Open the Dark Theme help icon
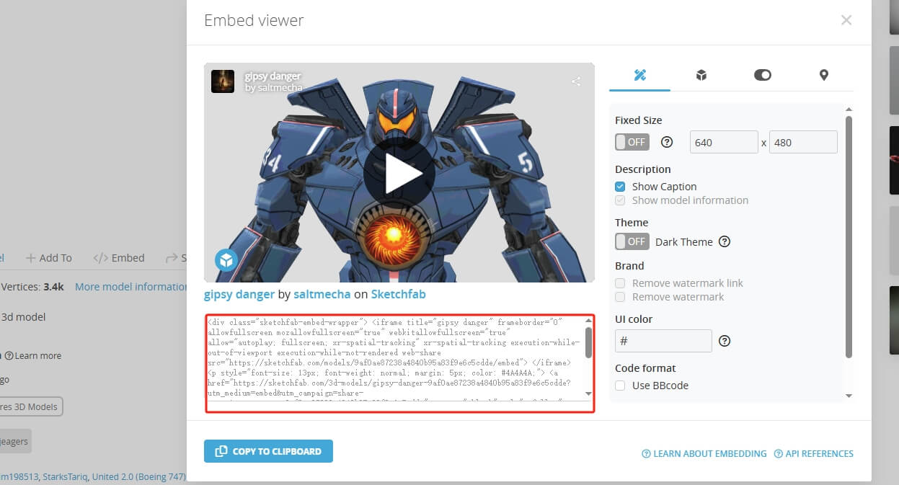This screenshot has width=899, height=485. (725, 242)
